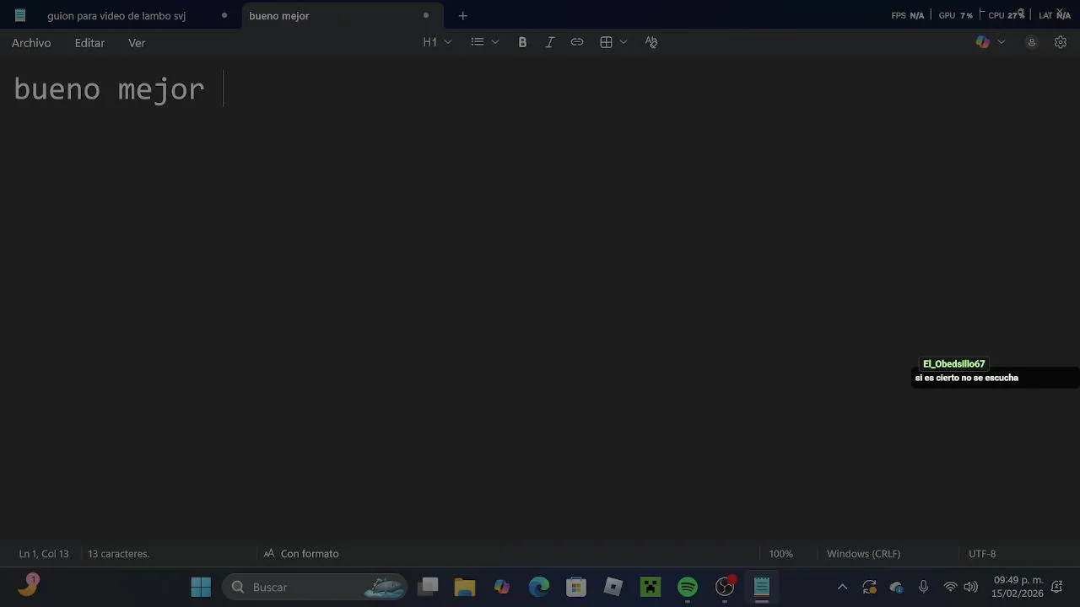Open Copilot app on the taskbar
Viewport: 1080px width, 607px height.
502,587
